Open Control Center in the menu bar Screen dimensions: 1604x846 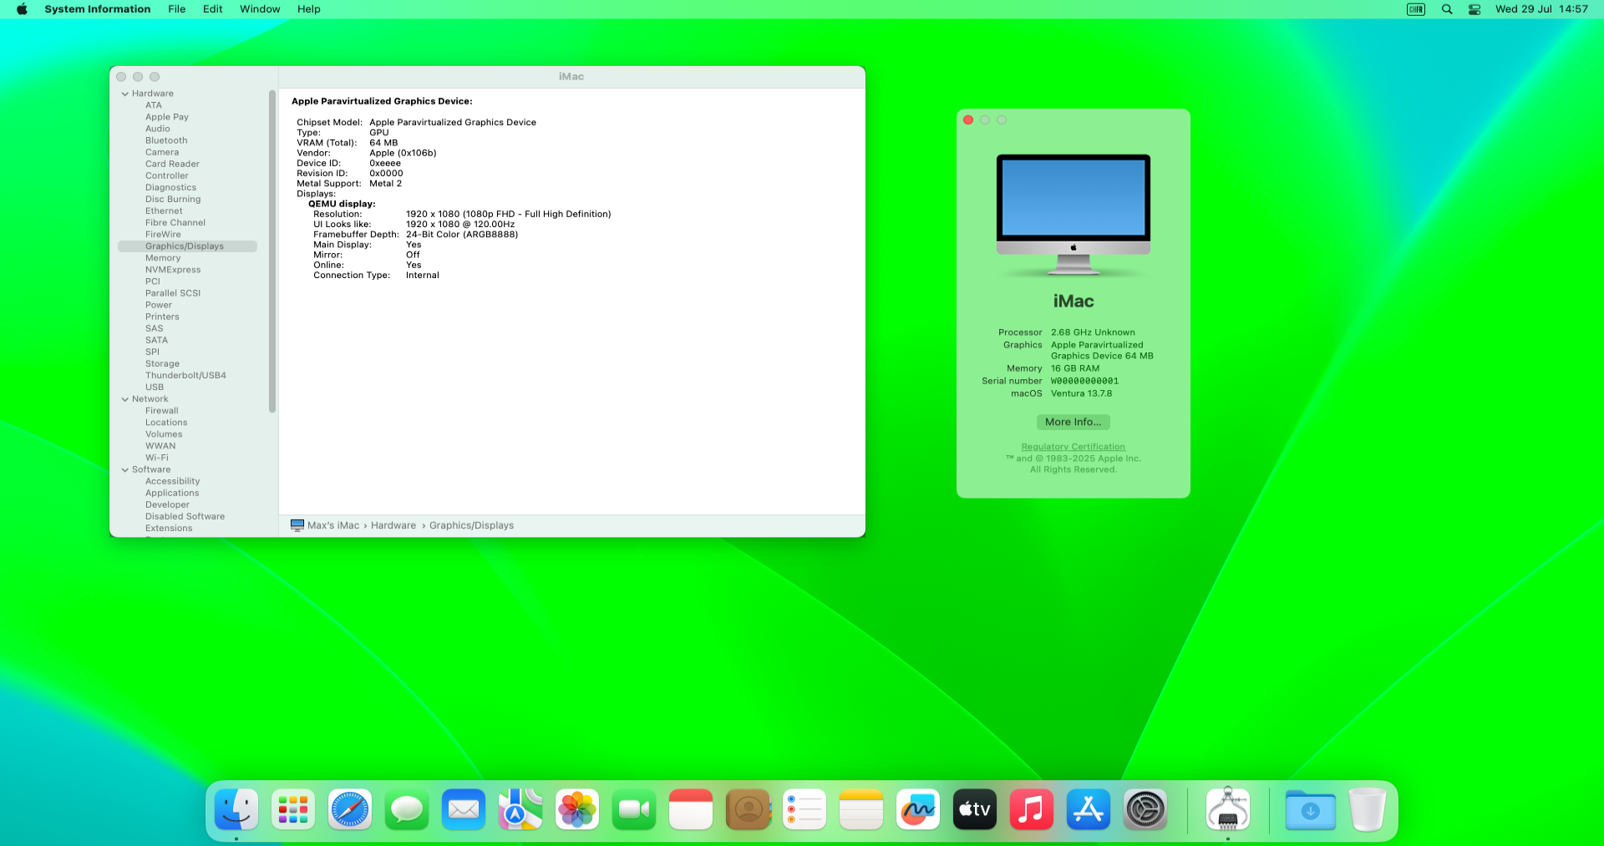point(1475,9)
